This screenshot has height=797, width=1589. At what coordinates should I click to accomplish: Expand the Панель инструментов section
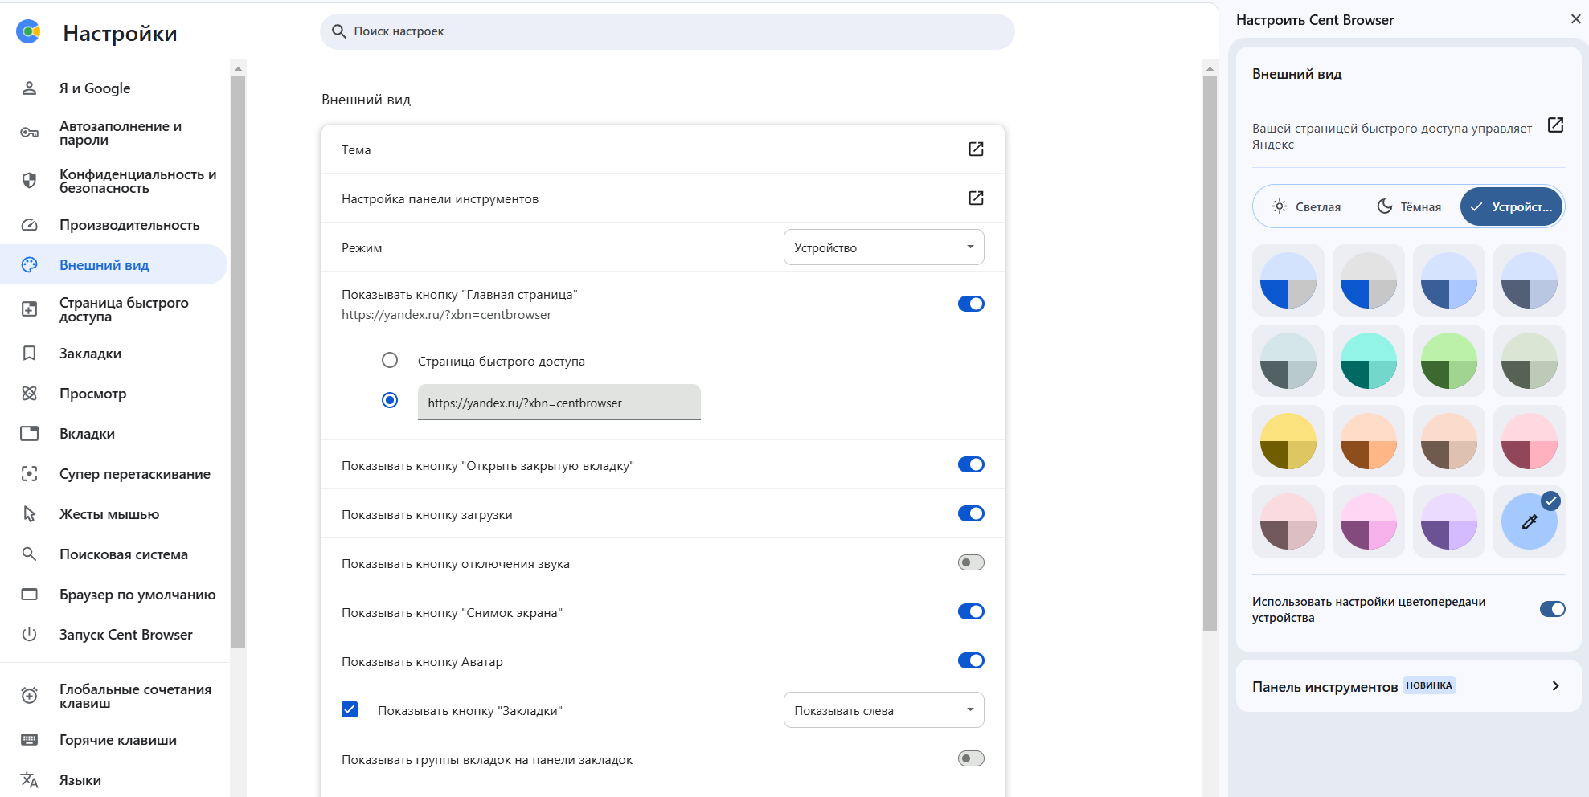tap(1408, 686)
